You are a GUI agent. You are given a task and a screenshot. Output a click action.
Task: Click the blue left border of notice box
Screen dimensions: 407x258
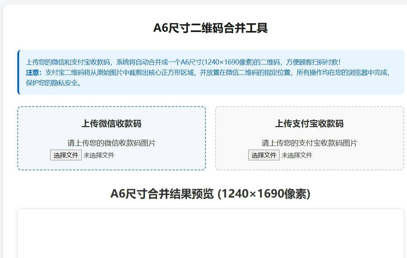coord(18,72)
